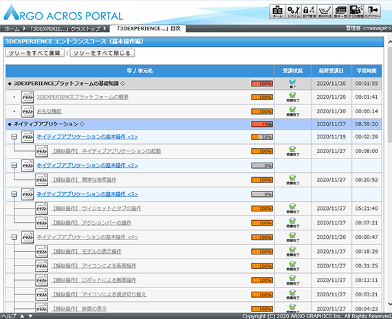Open the システム (System) settings icon
The width and height of the screenshot is (392, 319).
293,12
